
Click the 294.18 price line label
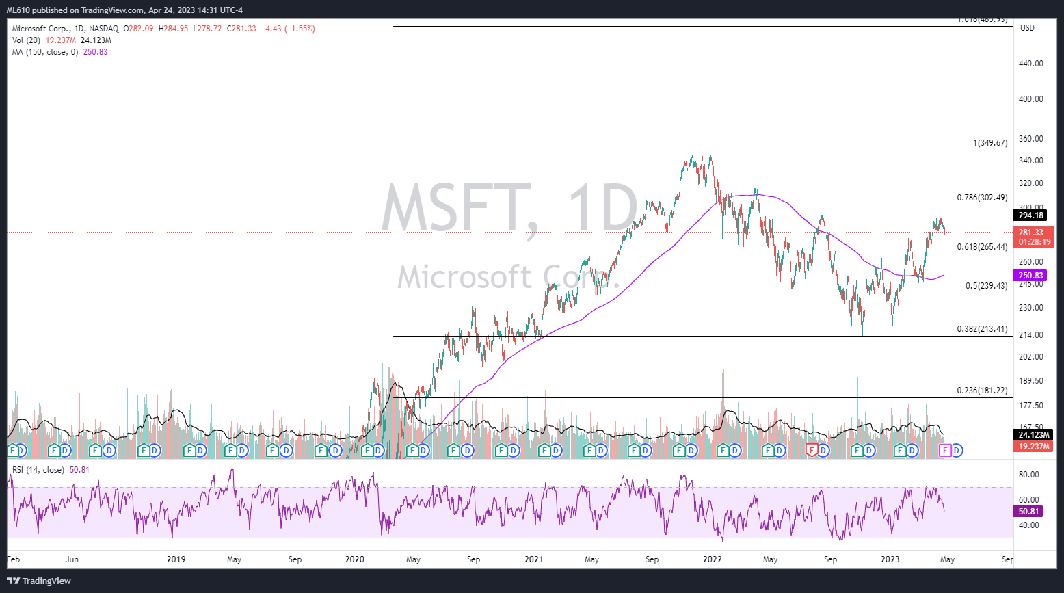[1030, 215]
